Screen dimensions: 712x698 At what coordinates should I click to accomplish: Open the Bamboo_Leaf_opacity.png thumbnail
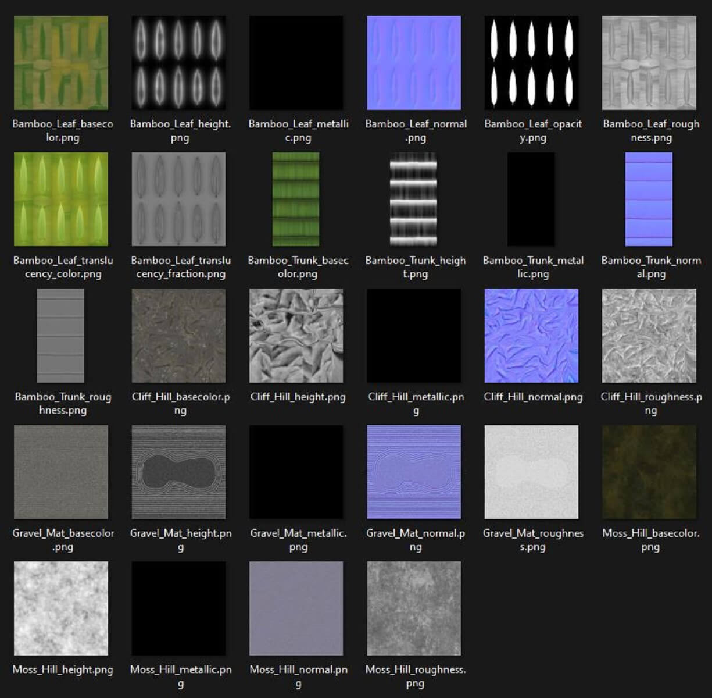point(532,63)
